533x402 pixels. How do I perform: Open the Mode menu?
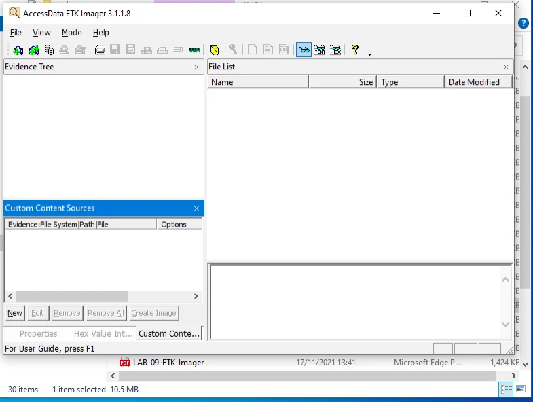tap(71, 32)
